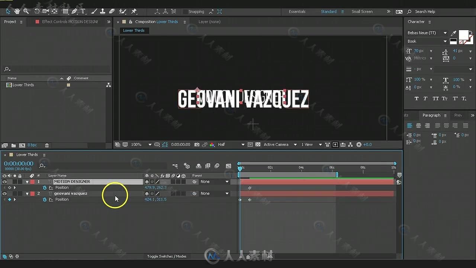Toggle the composition lock icon
This screenshot has width=476, height=268.
pos(130,22)
